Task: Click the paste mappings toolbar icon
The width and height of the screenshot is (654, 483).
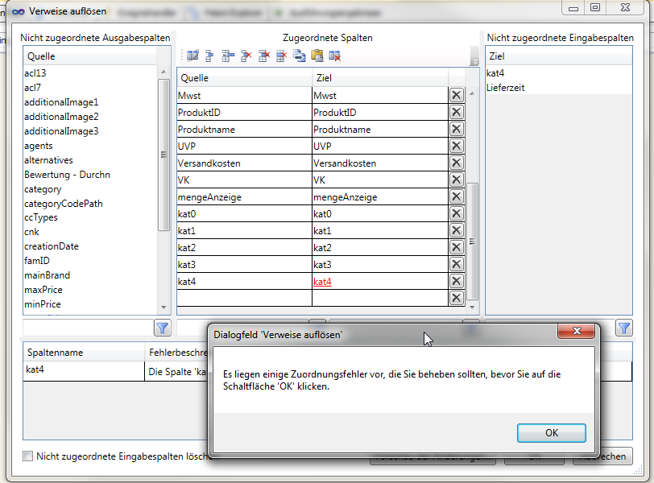Action: pyautogui.click(x=316, y=55)
